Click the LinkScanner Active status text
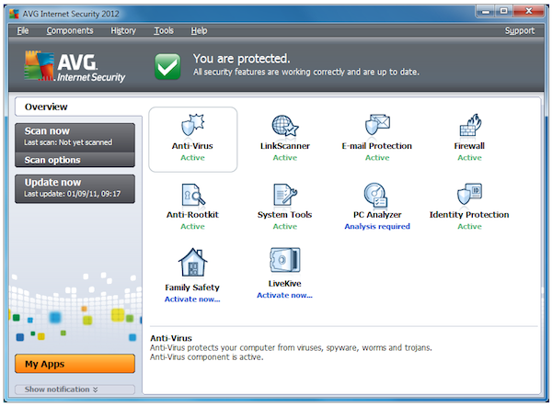 (x=285, y=157)
